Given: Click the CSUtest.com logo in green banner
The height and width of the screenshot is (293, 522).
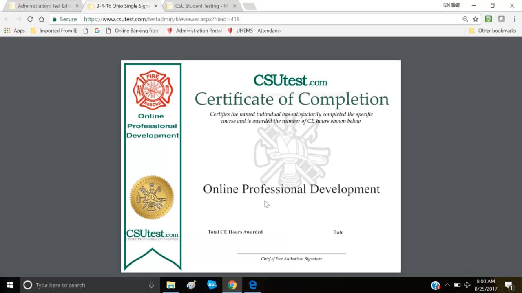Looking at the screenshot, I should click(x=152, y=234).
